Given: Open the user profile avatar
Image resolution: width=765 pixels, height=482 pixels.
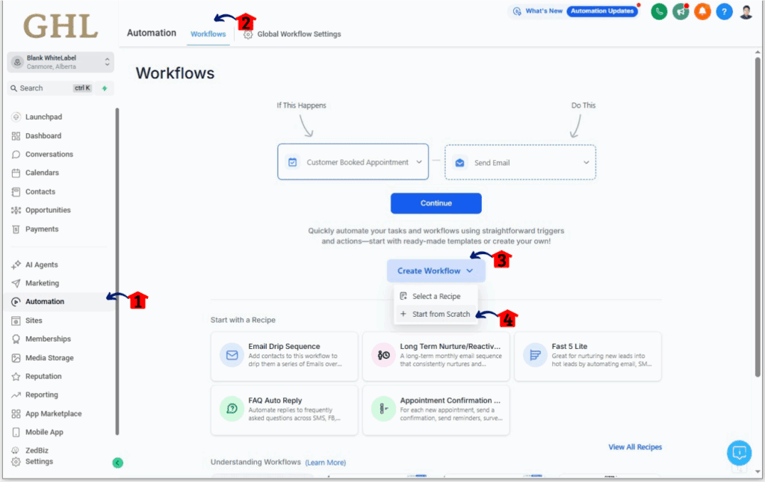Looking at the screenshot, I should (x=746, y=11).
